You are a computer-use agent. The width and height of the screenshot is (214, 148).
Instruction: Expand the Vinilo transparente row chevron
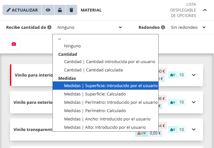(193, 129)
